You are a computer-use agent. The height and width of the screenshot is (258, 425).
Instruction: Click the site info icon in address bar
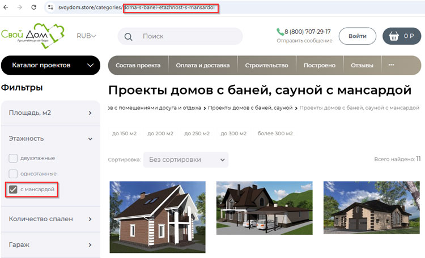point(50,8)
